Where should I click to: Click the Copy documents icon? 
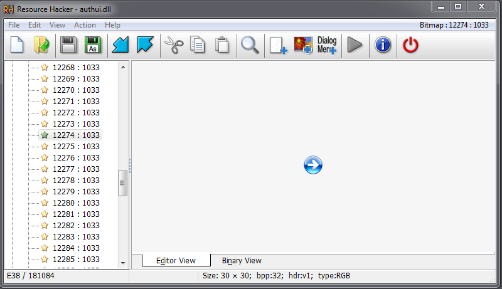tap(198, 45)
